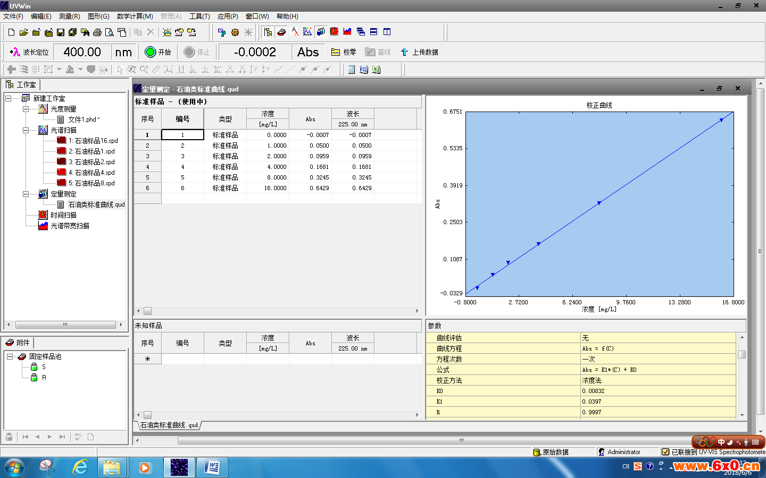
Task: Click the Save floppy disk icon
Action: tap(61, 32)
